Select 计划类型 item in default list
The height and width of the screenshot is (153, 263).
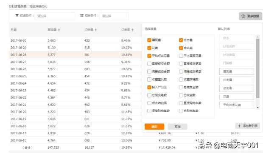[237, 55]
